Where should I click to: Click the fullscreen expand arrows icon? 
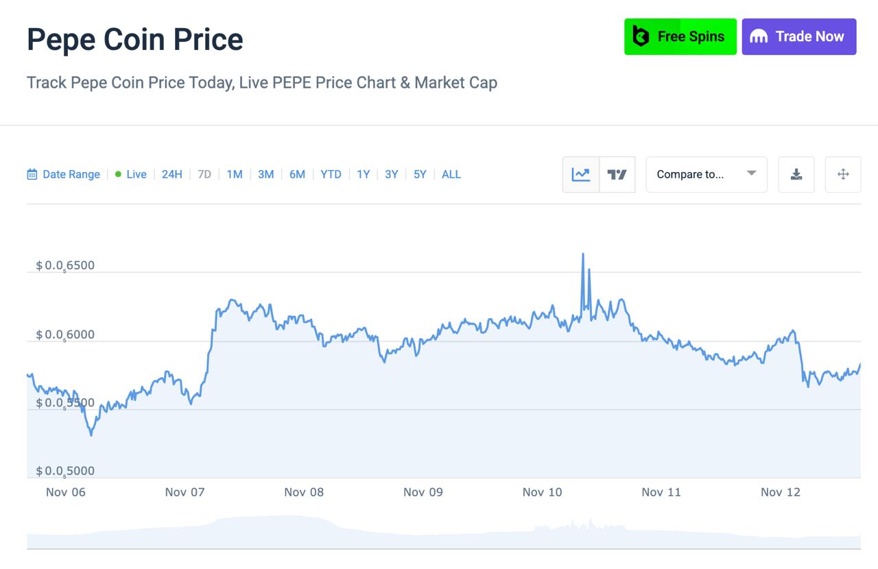tap(843, 175)
